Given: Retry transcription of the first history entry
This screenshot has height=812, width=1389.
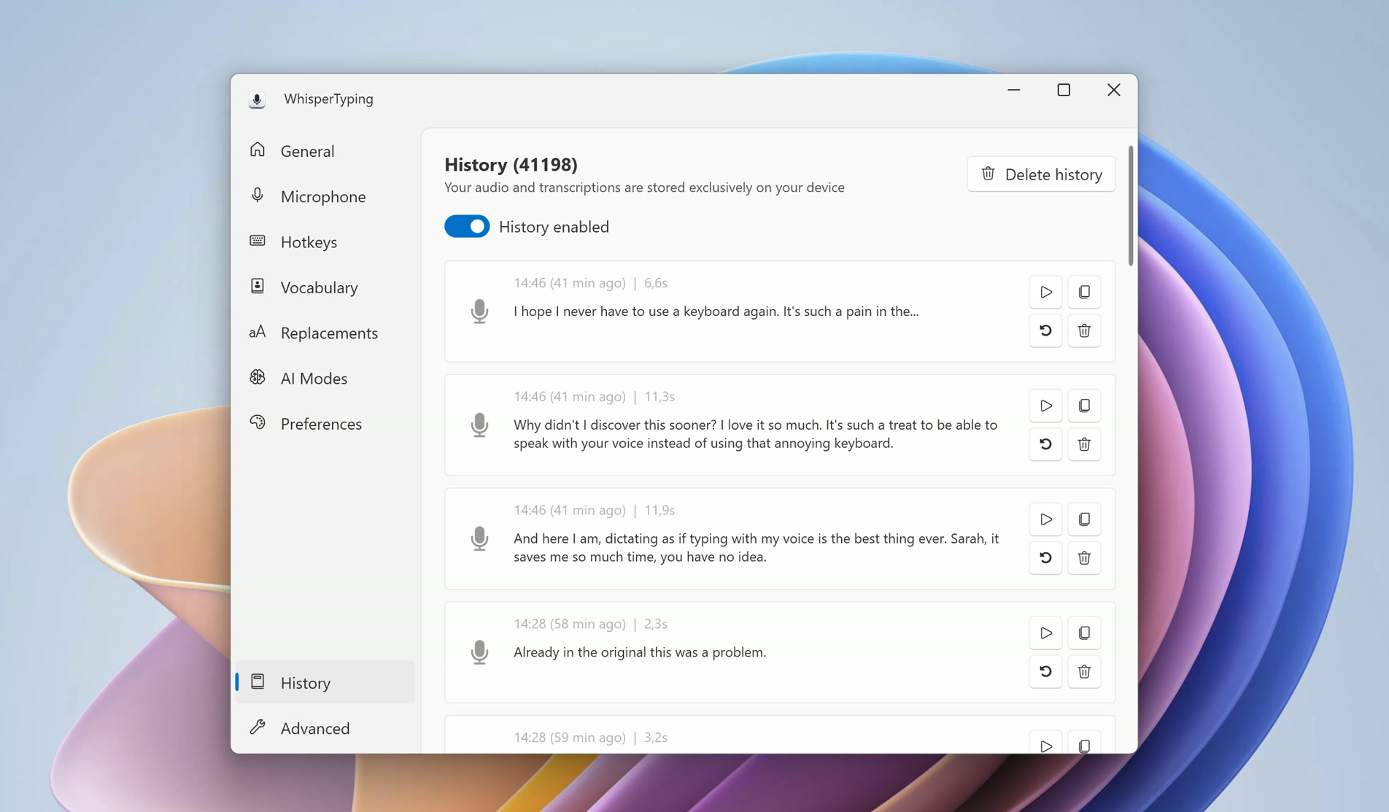Looking at the screenshot, I should coord(1045,330).
